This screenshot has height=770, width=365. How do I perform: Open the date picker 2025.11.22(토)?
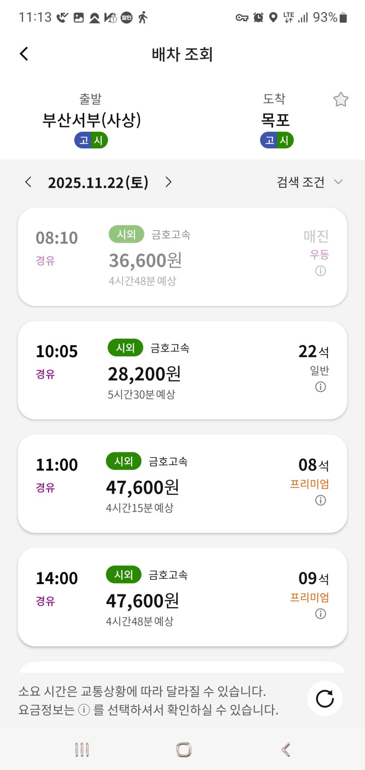pos(98,182)
